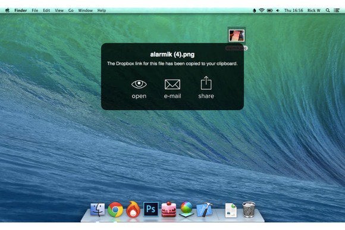345x230 pixels.
Task: Open Spotlight search in menu bar
Action: coord(328,10)
